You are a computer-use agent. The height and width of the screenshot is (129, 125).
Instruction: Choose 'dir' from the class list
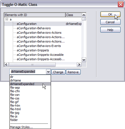tap(30, 77)
